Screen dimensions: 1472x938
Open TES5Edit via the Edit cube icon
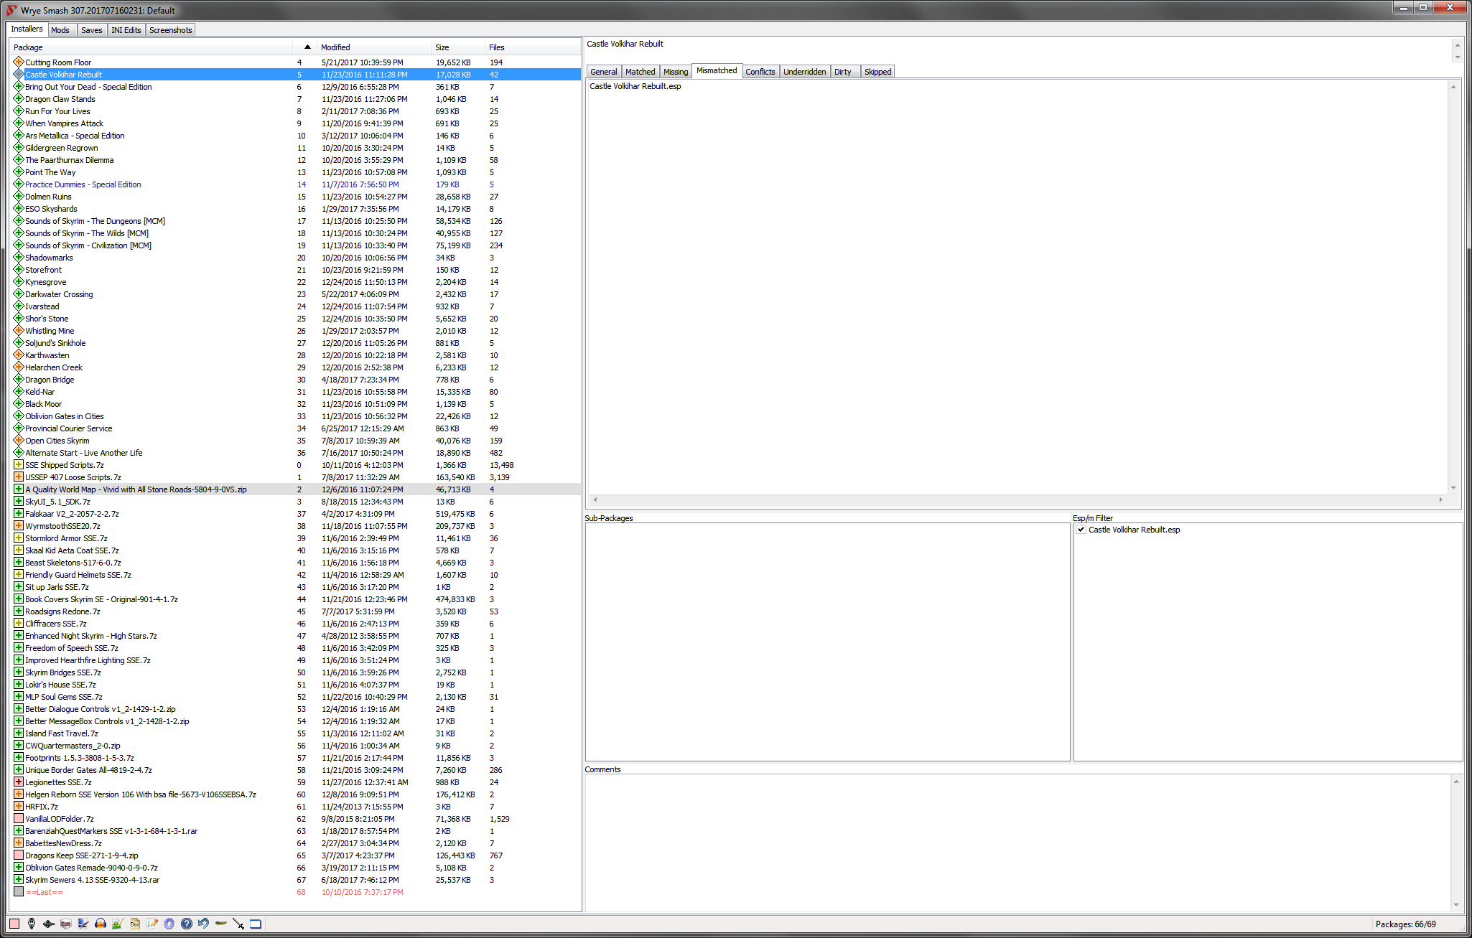click(x=66, y=924)
